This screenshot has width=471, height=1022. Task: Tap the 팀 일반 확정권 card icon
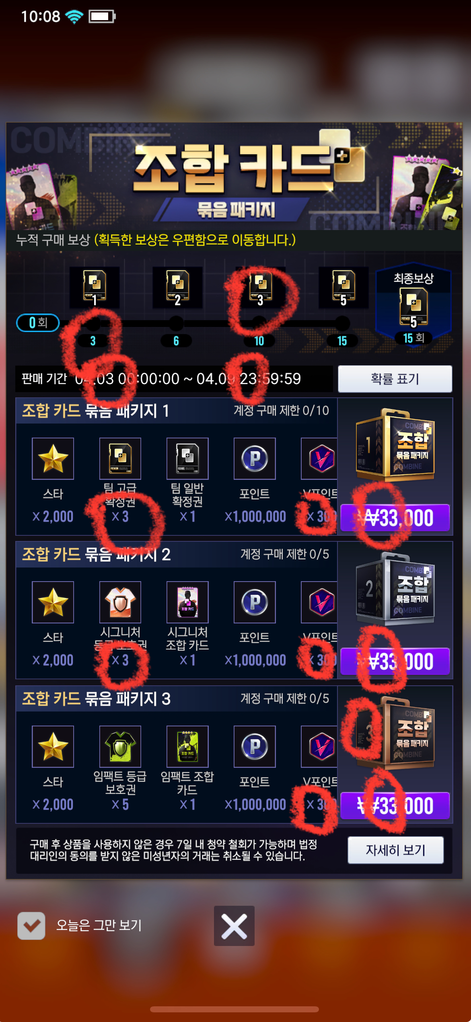click(187, 459)
